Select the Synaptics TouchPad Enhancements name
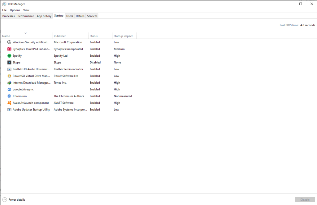The width and height of the screenshot is (317, 205). (x=31, y=49)
